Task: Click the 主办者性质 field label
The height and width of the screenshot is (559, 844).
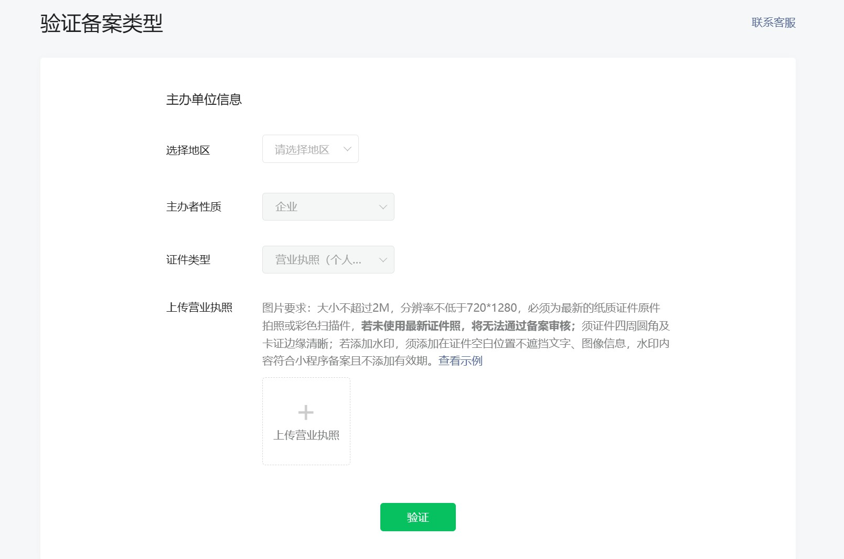Action: pyautogui.click(x=194, y=207)
